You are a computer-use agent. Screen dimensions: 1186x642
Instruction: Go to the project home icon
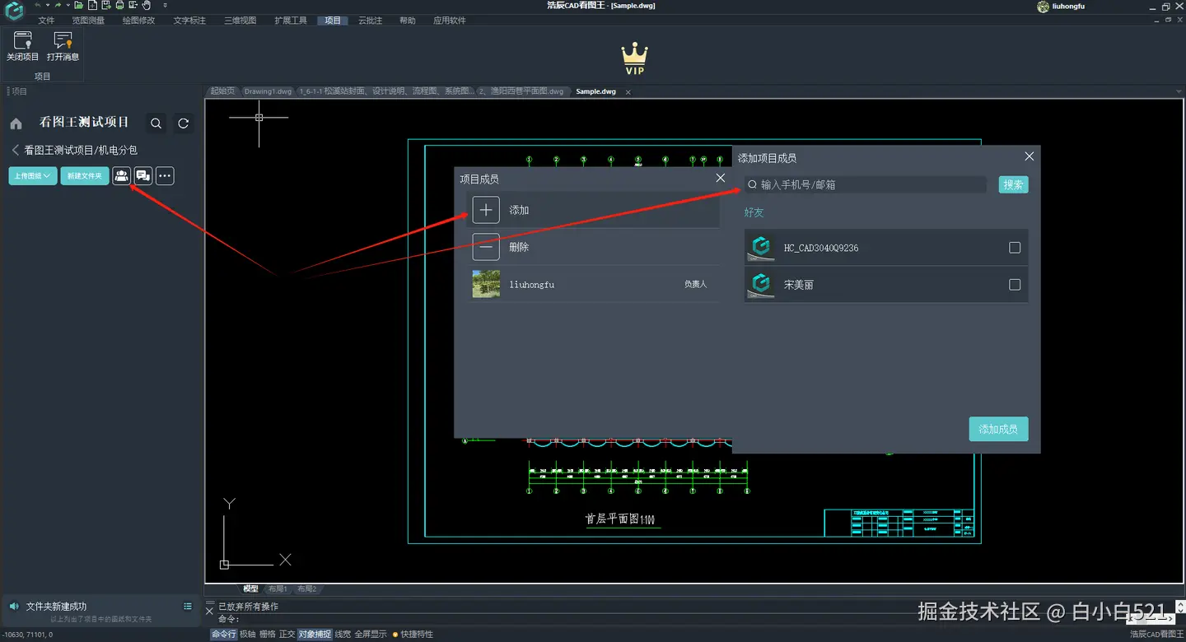coord(16,123)
